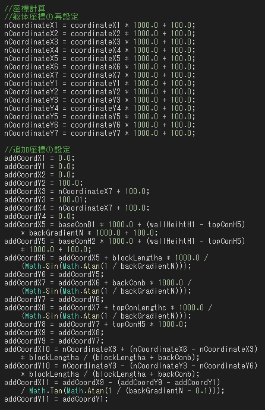Click the value 100.01 in addCoordY3

pyautogui.click(x=71, y=200)
